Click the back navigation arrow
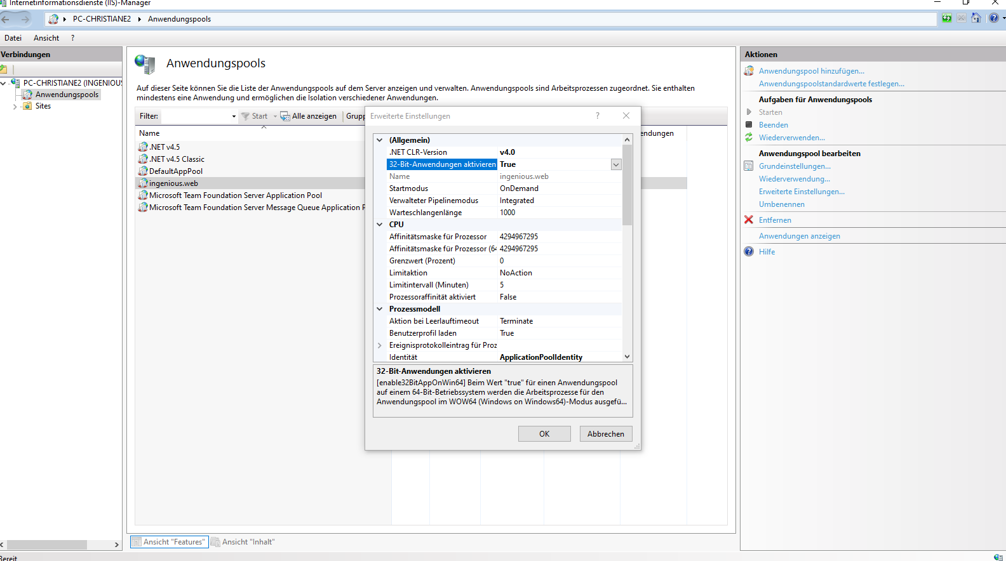The height and width of the screenshot is (561, 1006). click(x=6, y=19)
